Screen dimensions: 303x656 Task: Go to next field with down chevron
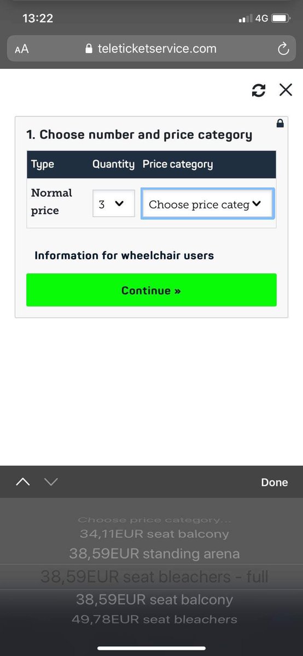tap(50, 482)
